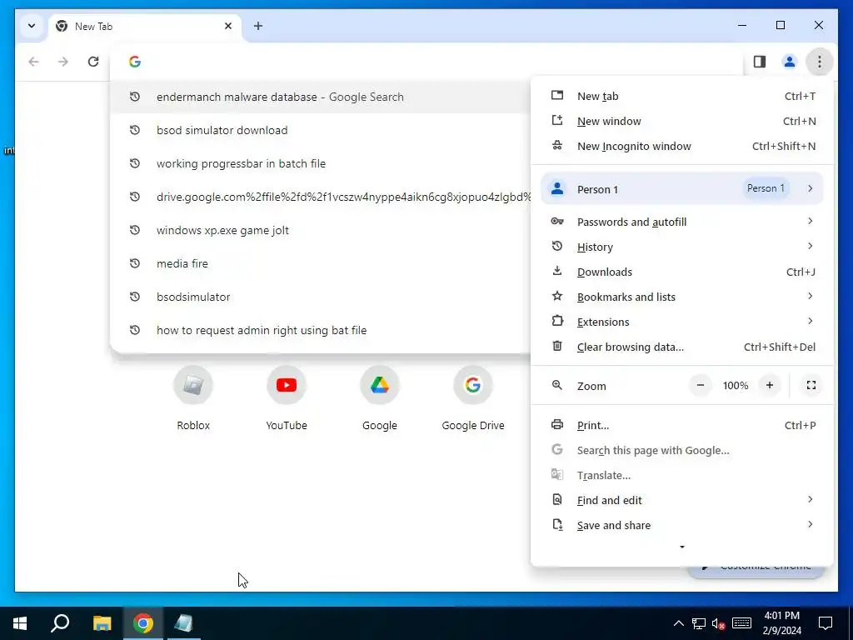Select working progressbar in batch file suggestion
The height and width of the screenshot is (640, 853).
coord(321,163)
